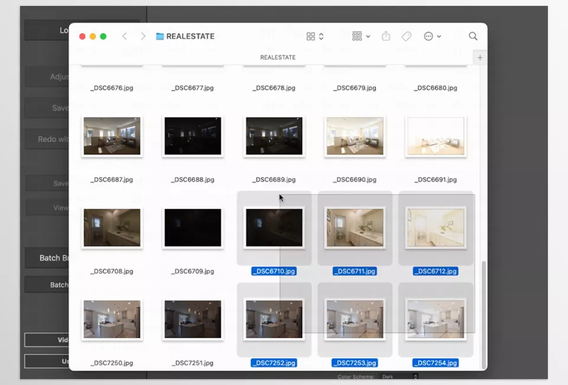Click the _DSC7250.jpg file name label

112,363
